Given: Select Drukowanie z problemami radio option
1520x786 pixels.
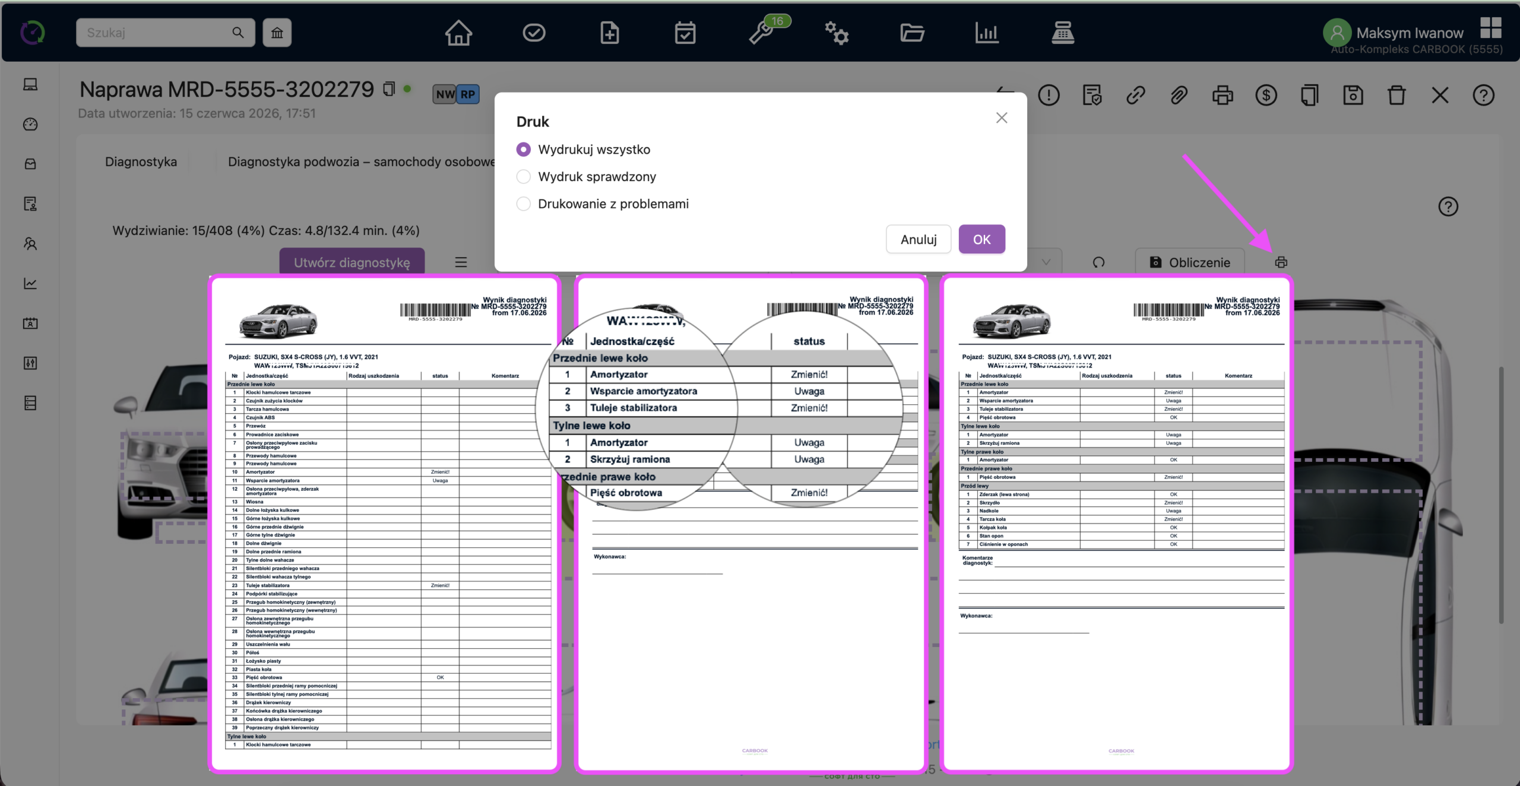Looking at the screenshot, I should click(523, 204).
